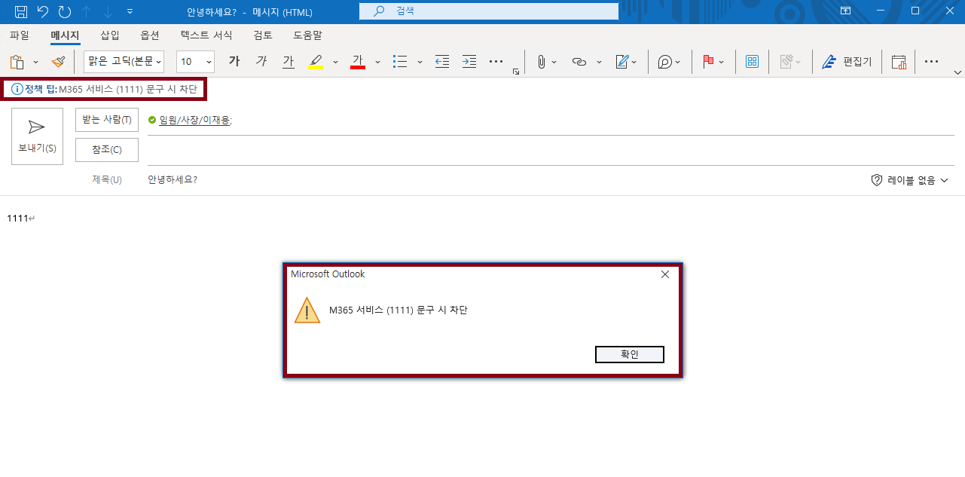Select the 메시지 tab

(65, 35)
